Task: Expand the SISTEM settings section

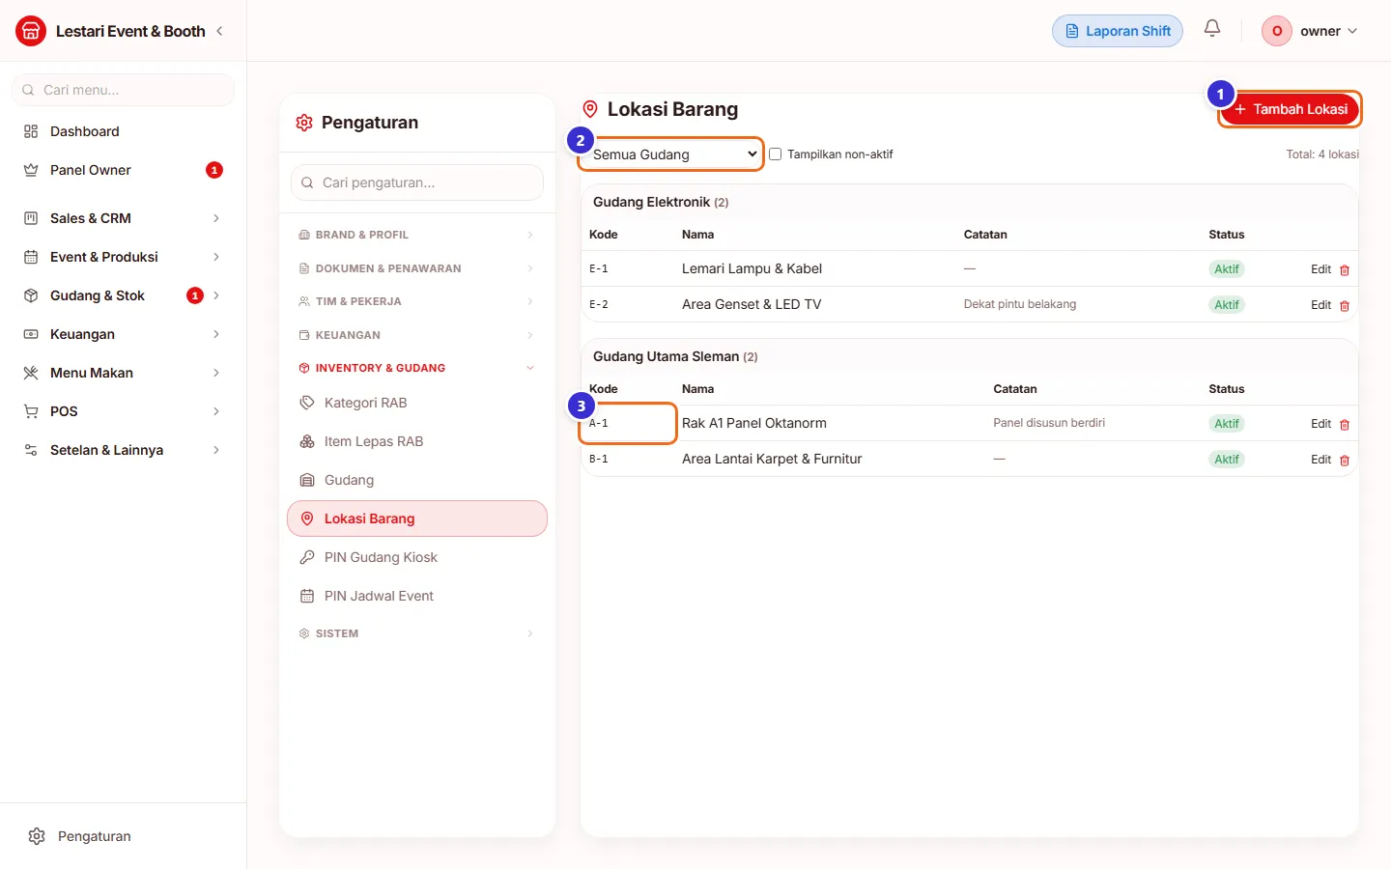Action: 417,633
